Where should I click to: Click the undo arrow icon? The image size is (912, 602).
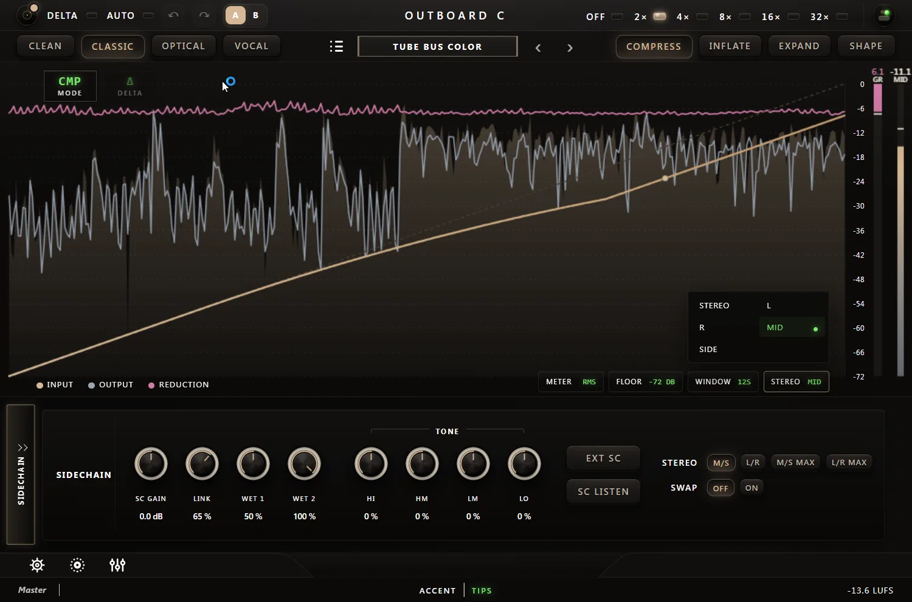[x=173, y=15]
